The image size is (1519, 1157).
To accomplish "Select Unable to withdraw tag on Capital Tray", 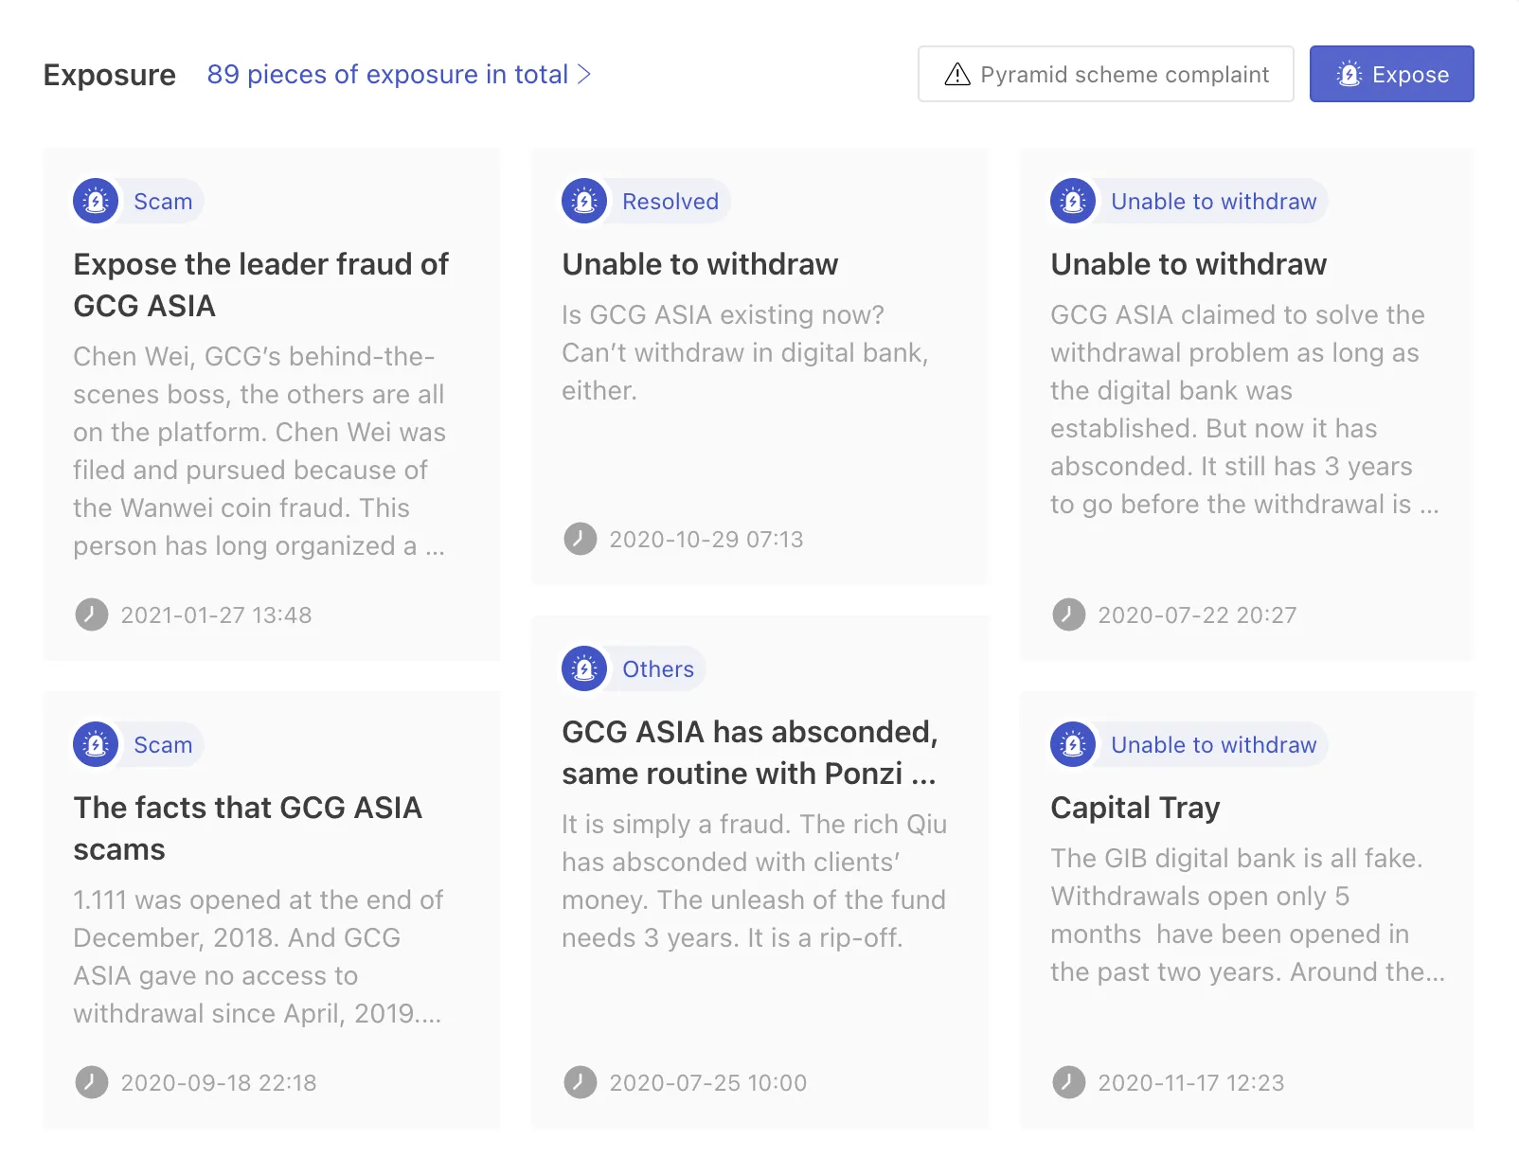I will (x=1213, y=745).
